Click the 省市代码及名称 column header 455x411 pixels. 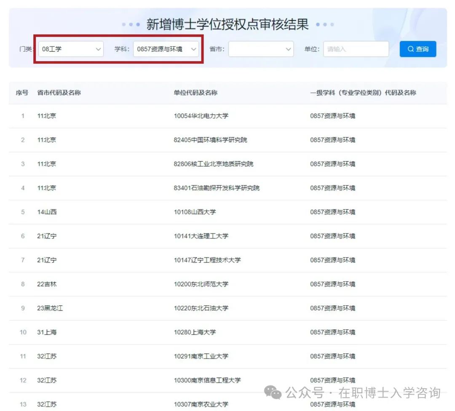(59, 93)
